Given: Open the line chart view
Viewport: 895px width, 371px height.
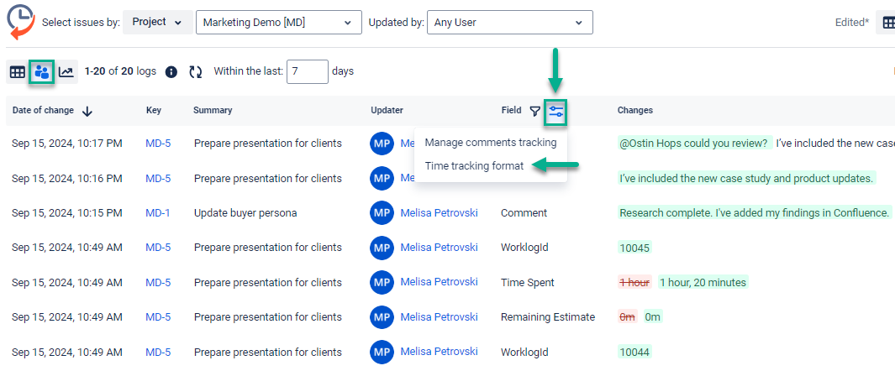Looking at the screenshot, I should [x=66, y=72].
